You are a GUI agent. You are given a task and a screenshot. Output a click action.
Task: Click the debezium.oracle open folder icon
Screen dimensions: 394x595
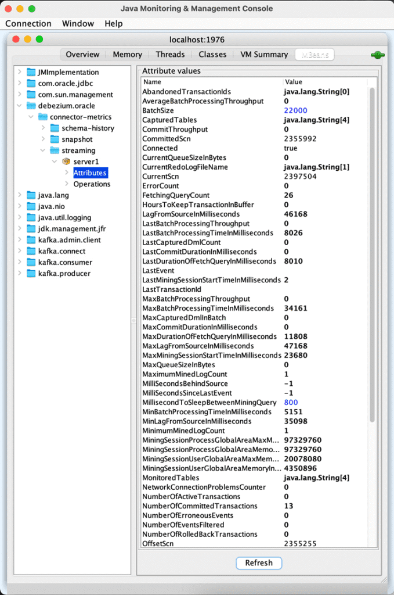[31, 106]
